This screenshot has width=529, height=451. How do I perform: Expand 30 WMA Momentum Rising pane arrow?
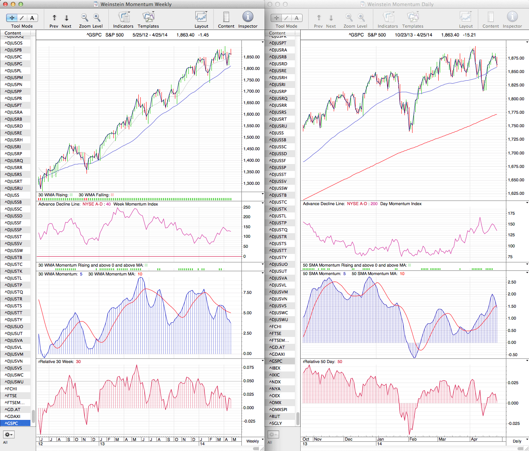263,265
